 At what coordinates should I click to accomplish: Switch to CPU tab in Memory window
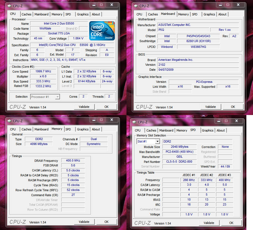tap(13, 129)
